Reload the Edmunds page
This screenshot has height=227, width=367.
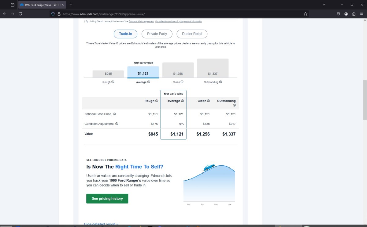point(20,14)
